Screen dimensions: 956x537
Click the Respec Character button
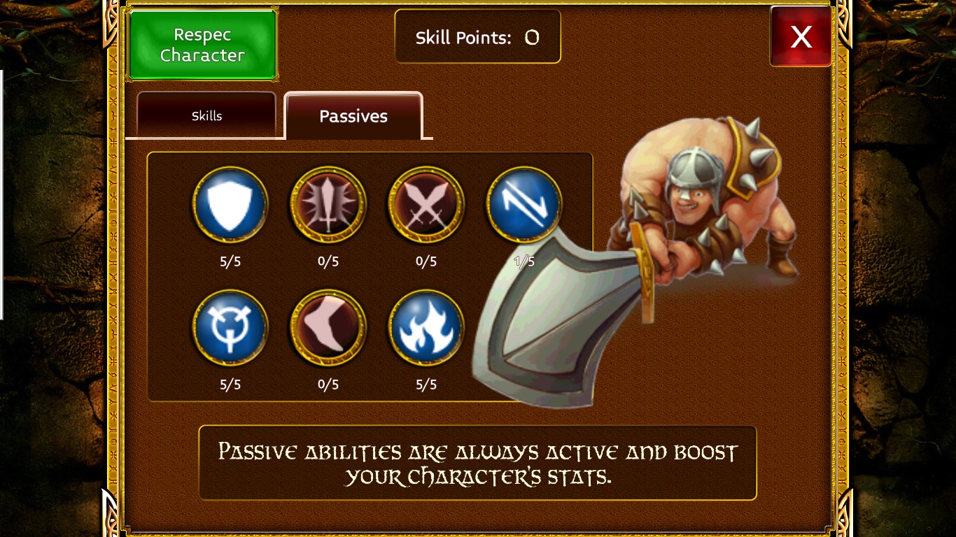click(x=202, y=45)
